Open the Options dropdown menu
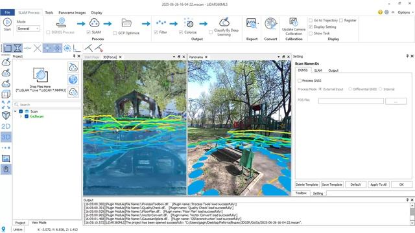The height and width of the screenshot is (233, 415). click(x=405, y=12)
